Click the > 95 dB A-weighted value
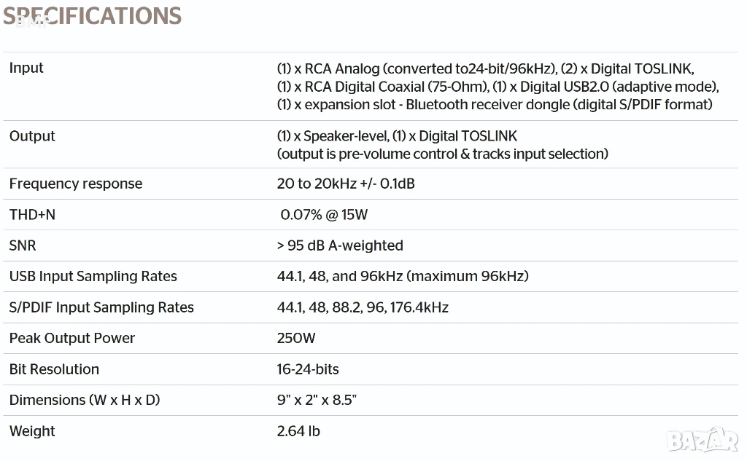 (x=340, y=245)
